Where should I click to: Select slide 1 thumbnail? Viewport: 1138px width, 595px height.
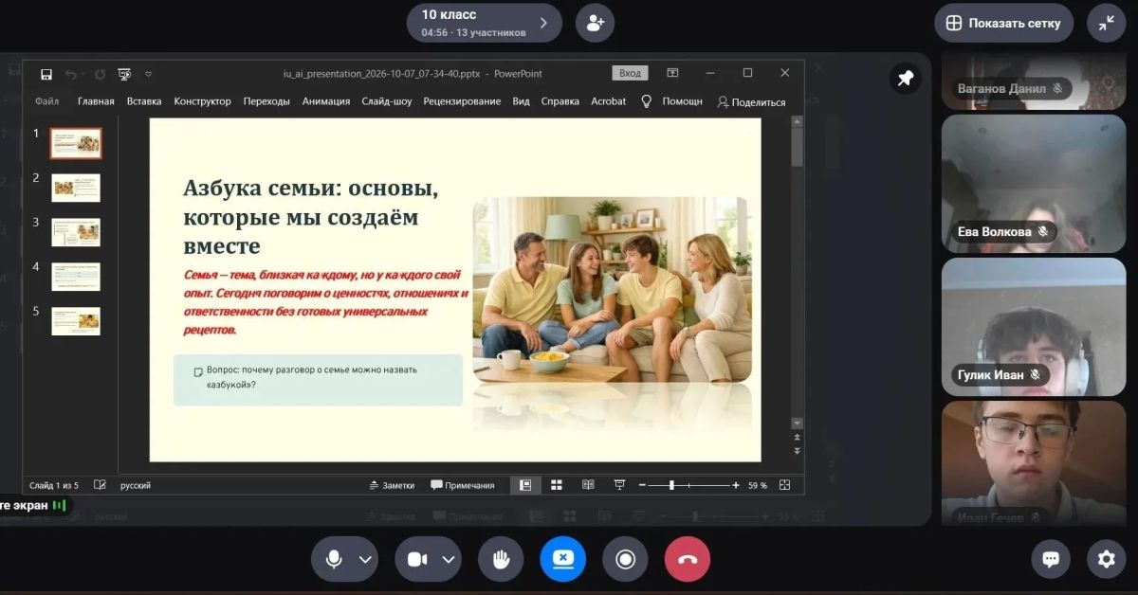pos(76,143)
